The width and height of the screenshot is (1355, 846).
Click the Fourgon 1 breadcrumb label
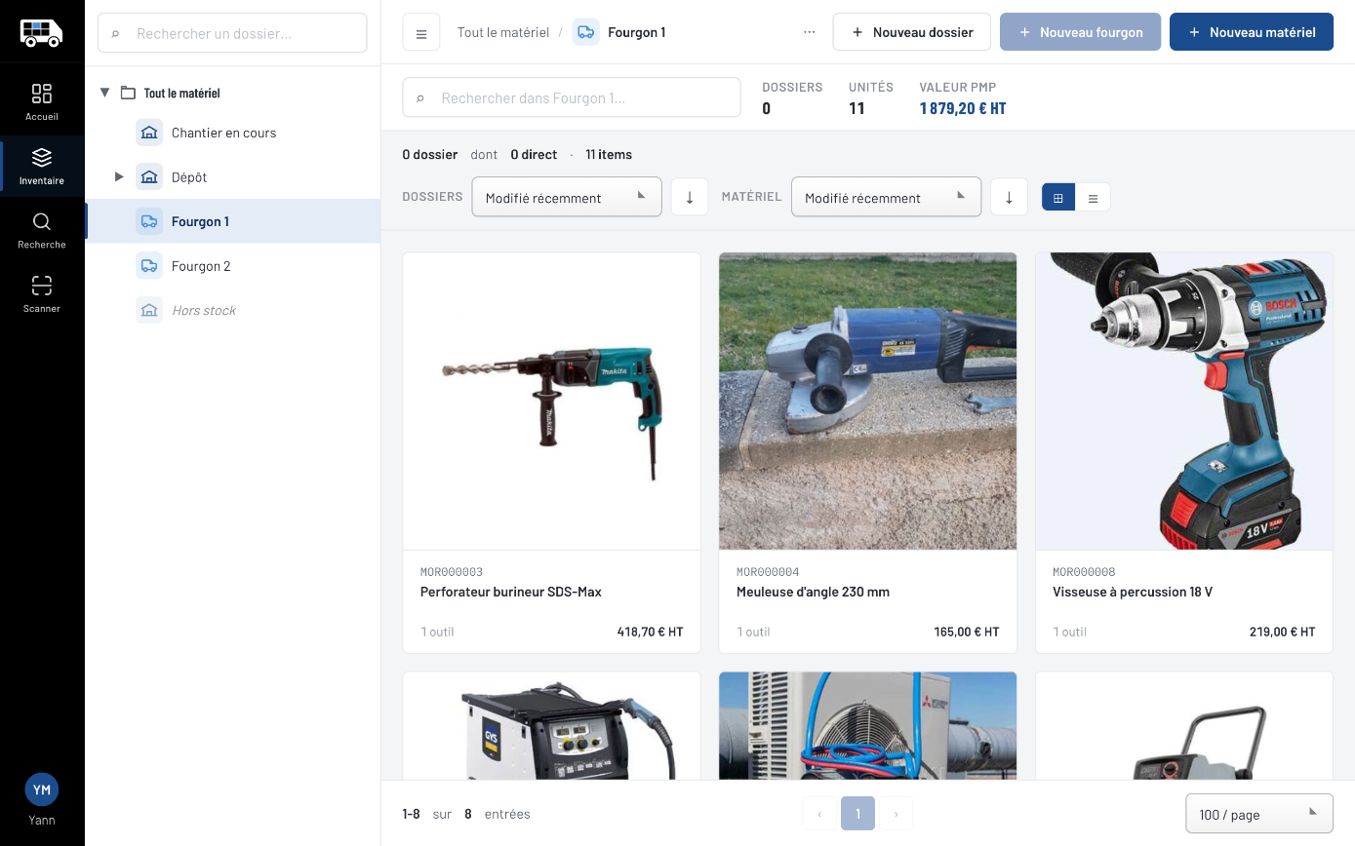click(x=636, y=32)
